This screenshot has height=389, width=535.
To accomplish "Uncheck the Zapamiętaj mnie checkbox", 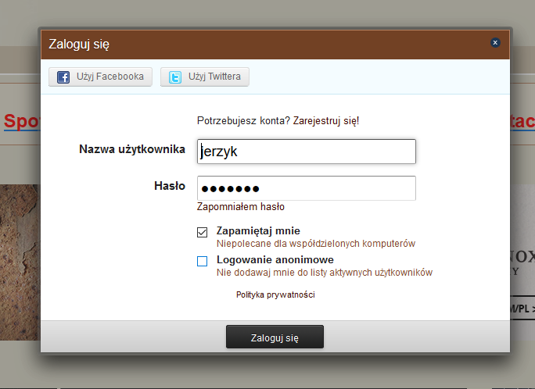I will pyautogui.click(x=202, y=232).
